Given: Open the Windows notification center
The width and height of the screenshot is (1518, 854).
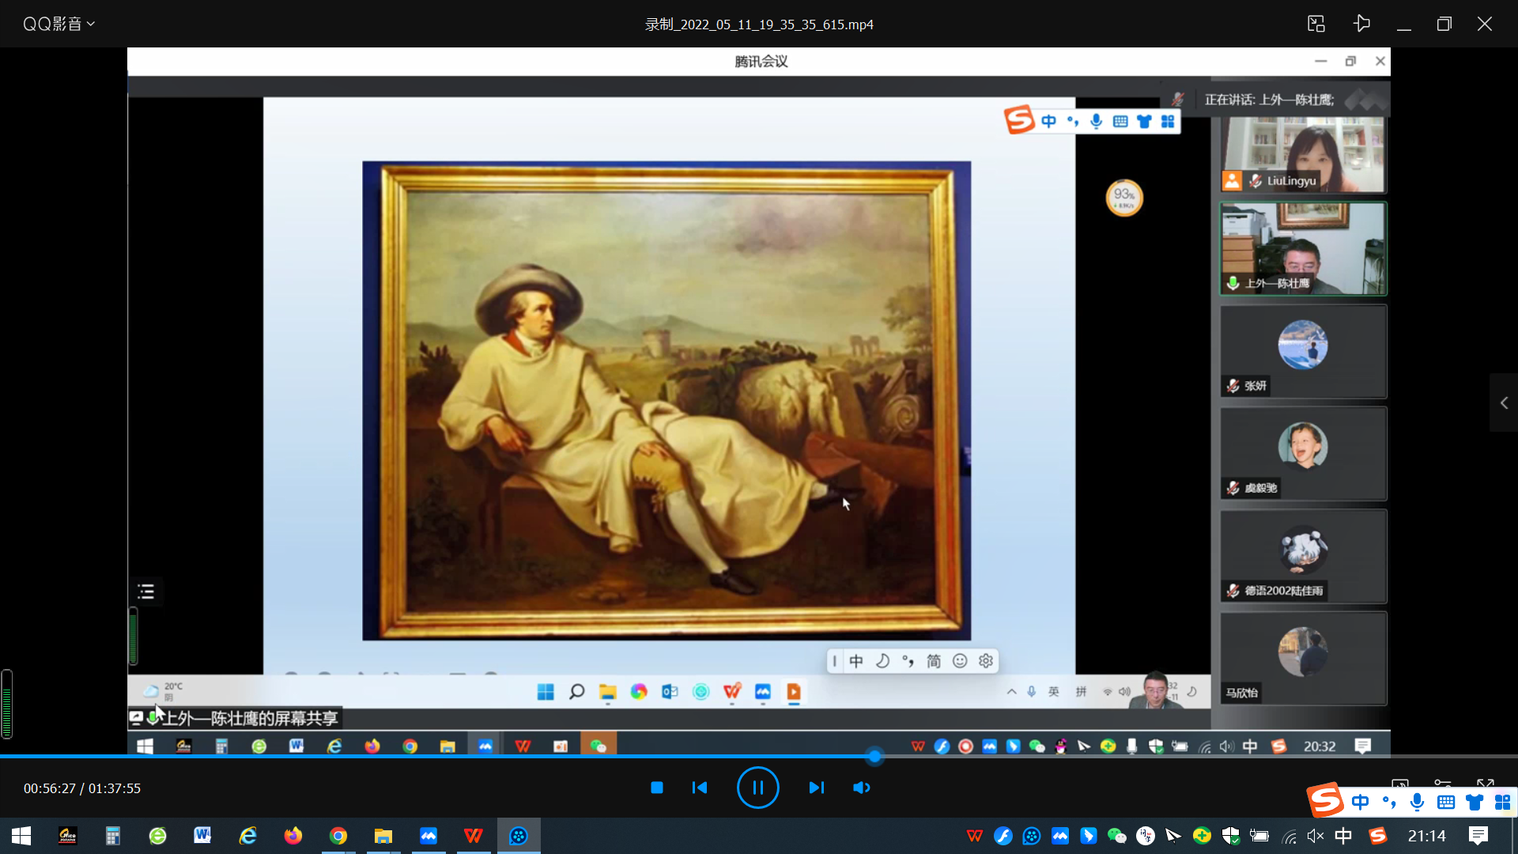Looking at the screenshot, I should [1478, 836].
